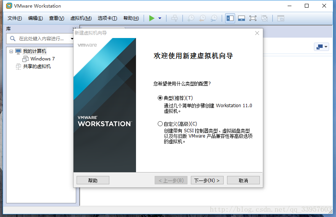Click the 取消 cancel button

click(x=243, y=180)
